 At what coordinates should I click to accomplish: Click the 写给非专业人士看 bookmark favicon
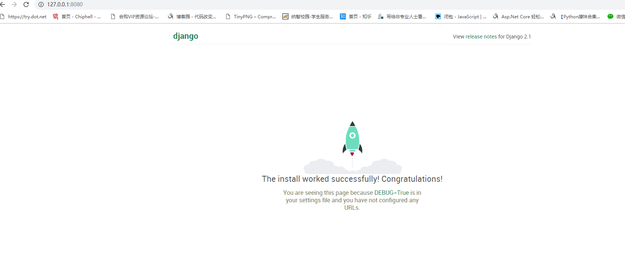381,16
